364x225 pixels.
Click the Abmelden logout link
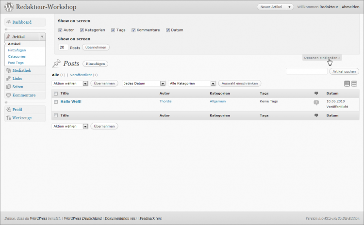tap(350, 7)
